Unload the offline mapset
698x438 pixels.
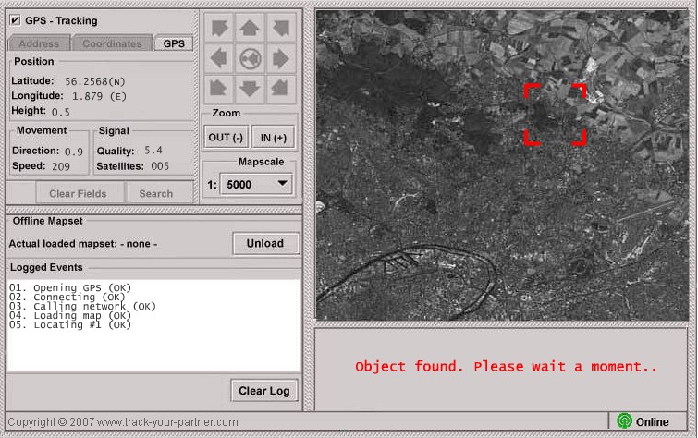pyautogui.click(x=265, y=244)
